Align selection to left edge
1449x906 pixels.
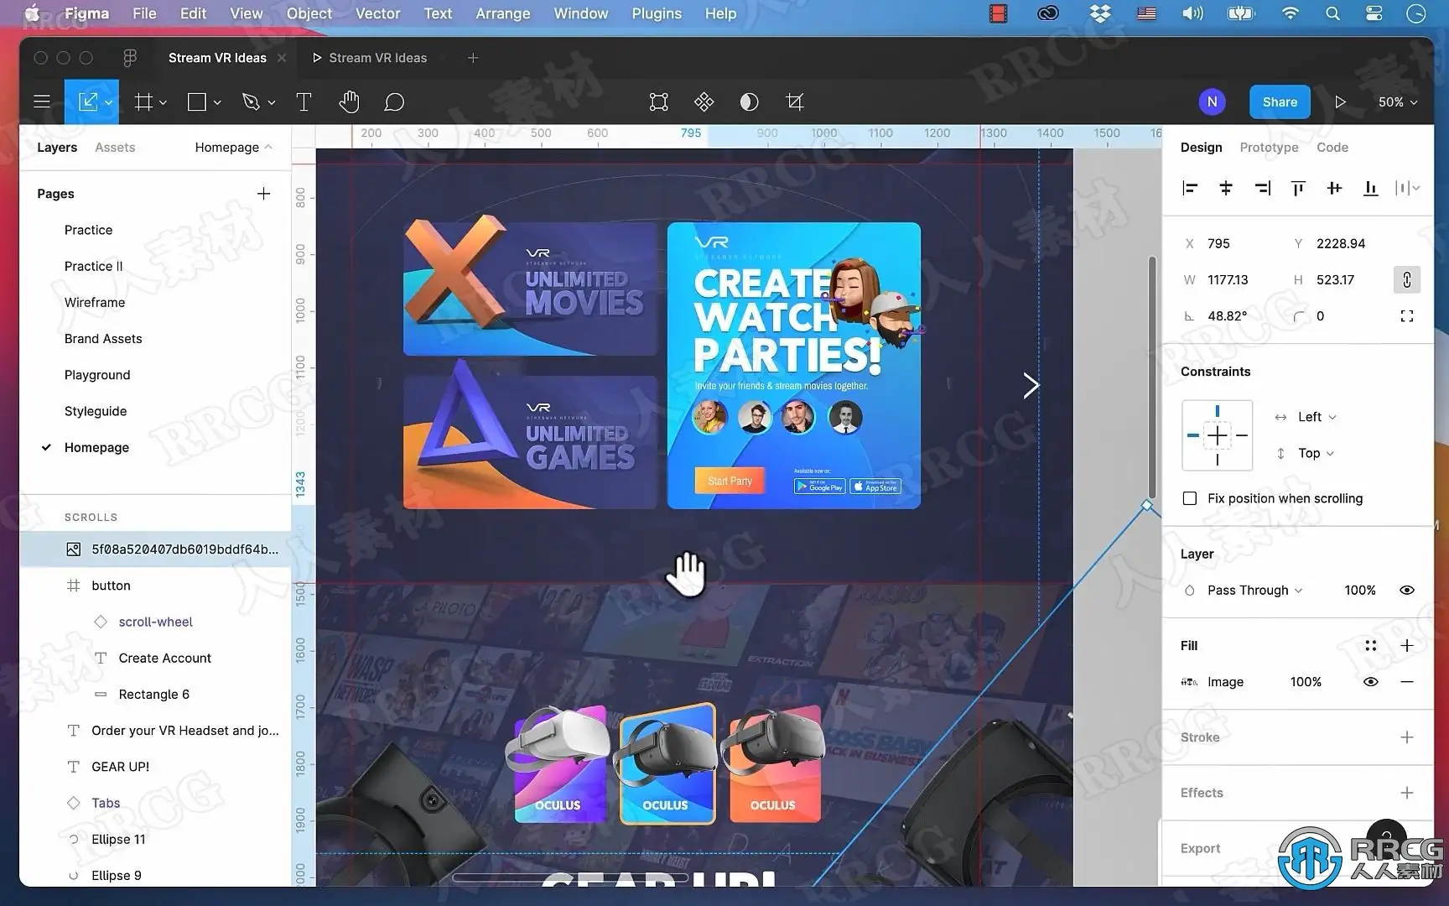point(1190,188)
